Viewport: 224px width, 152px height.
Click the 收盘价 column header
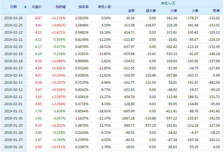(x=37, y=7)
